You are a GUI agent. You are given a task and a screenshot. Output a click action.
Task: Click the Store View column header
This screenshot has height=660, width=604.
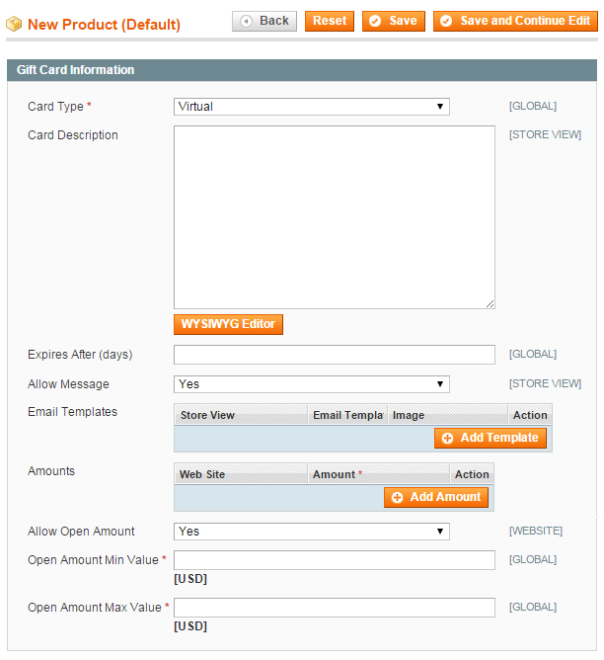point(241,415)
